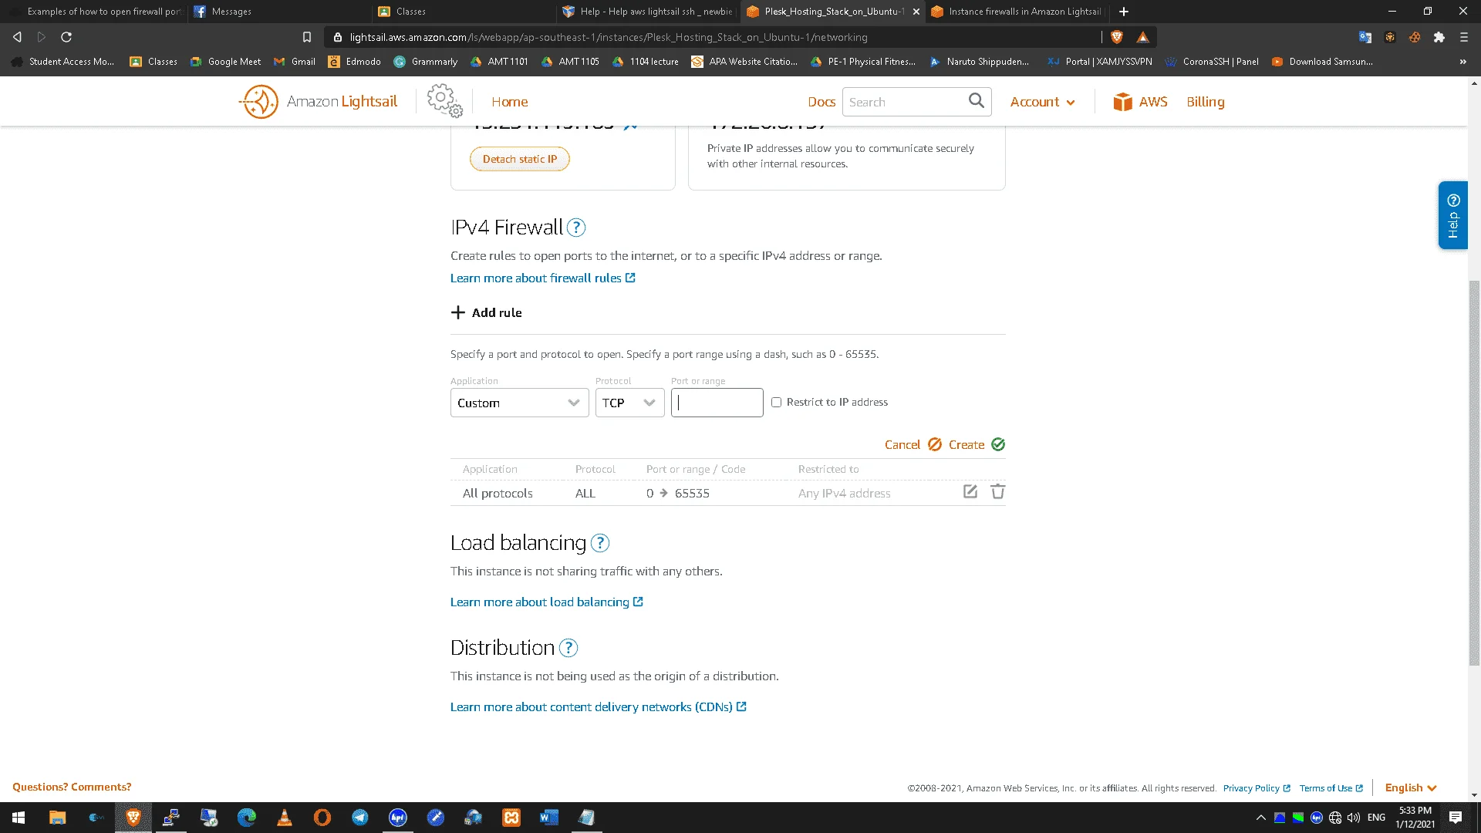Go to Lightsail Home
This screenshot has width=1481, height=833.
pyautogui.click(x=510, y=102)
